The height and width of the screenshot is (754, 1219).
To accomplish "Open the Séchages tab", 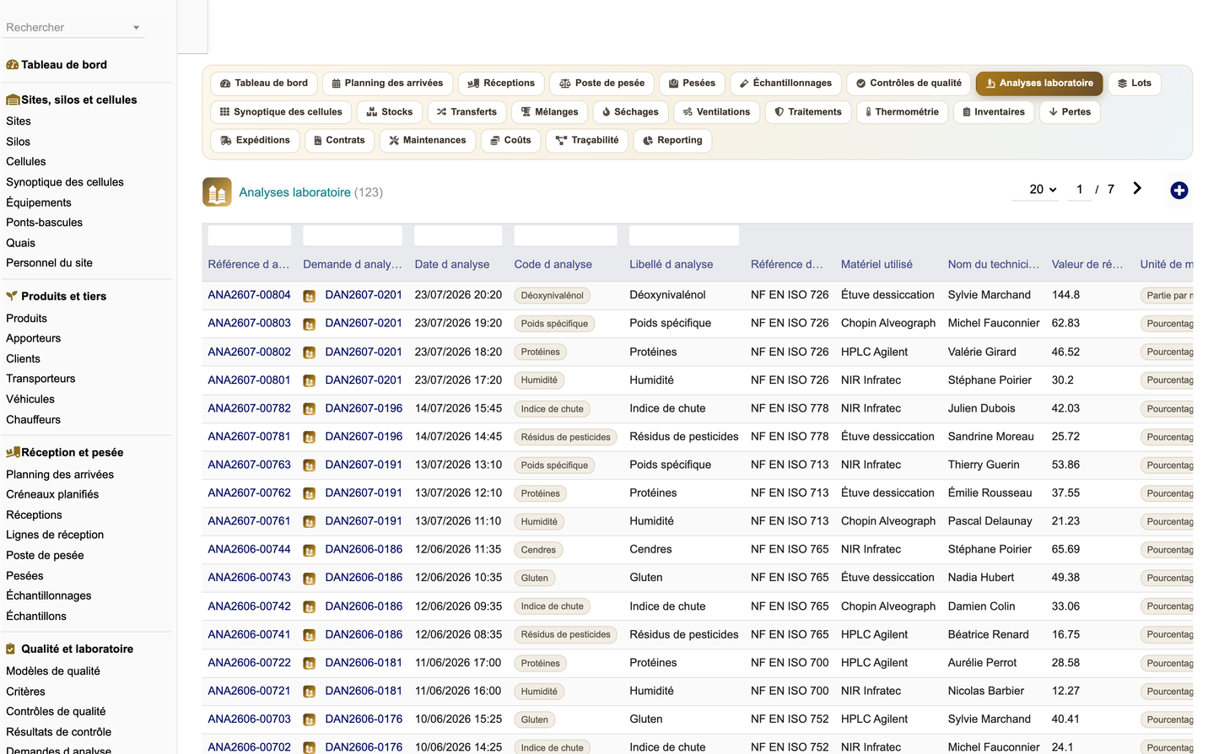I will (630, 112).
